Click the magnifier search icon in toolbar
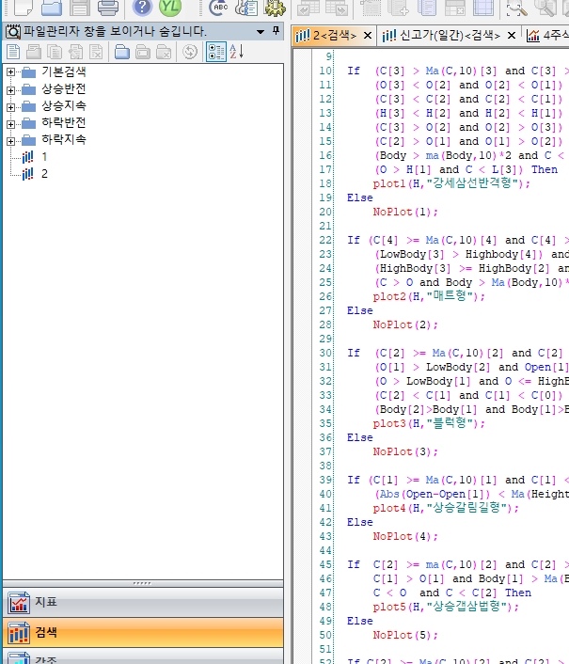This screenshot has height=664, width=569. coord(516,8)
